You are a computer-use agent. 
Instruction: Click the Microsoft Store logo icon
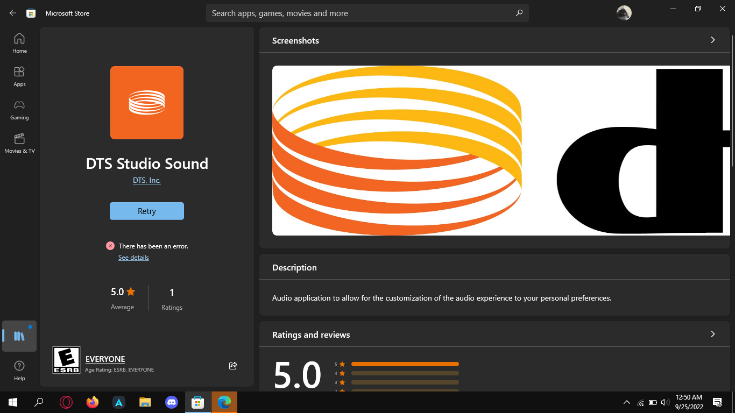[31, 13]
